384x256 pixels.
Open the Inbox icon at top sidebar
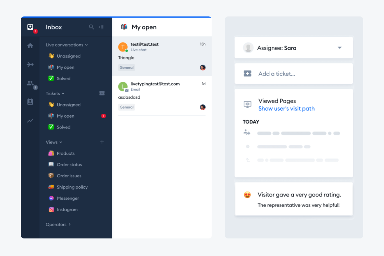pos(30,27)
